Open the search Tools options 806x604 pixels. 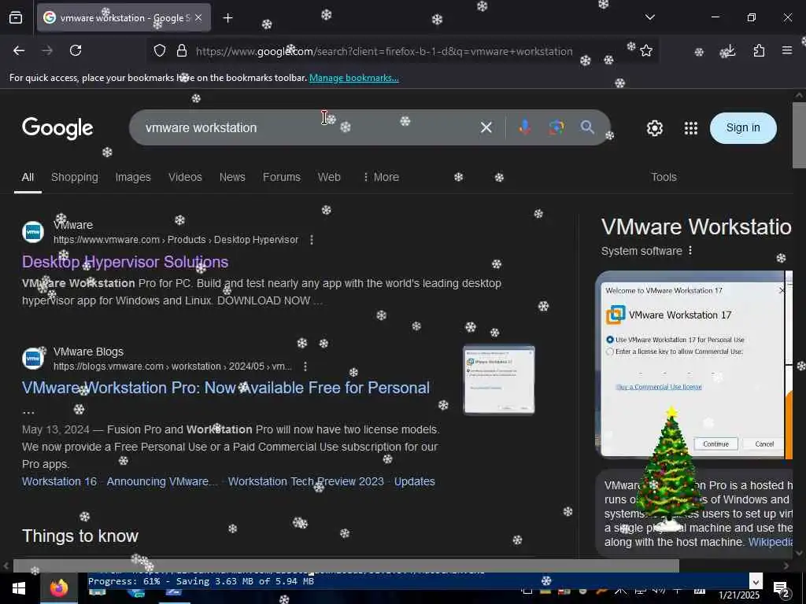pos(664,177)
